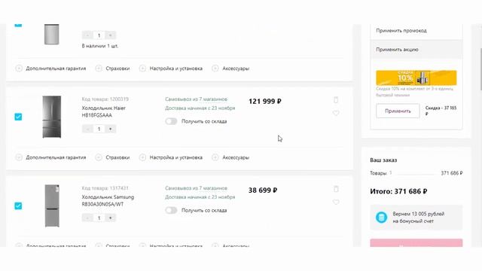The height and width of the screenshot is (271, 482).
Task: Expand 'Страховки' for top item
Action: (x=112, y=69)
